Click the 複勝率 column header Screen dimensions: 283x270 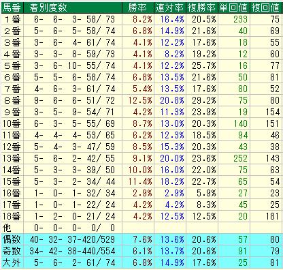pos(201,7)
